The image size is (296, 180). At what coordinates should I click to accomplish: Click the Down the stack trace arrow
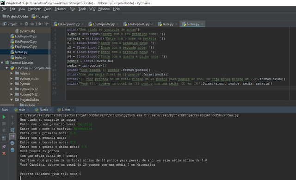coord(12,124)
